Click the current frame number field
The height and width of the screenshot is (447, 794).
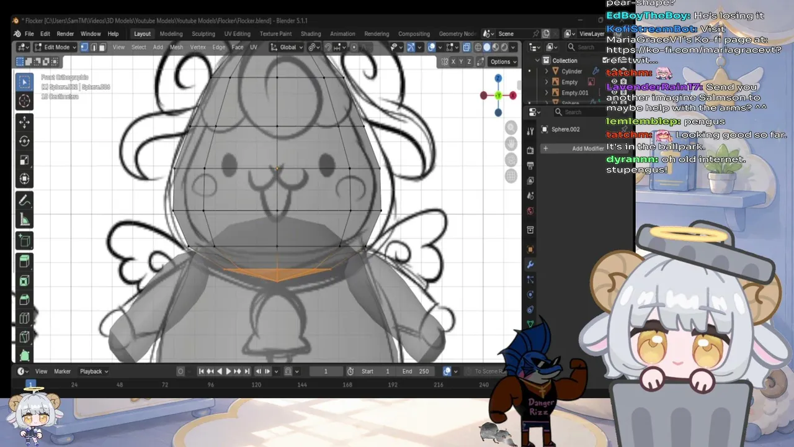pyautogui.click(x=326, y=371)
